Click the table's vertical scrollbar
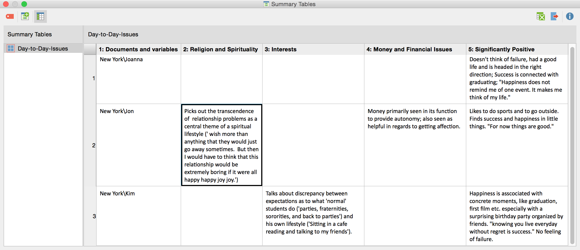Image resolution: width=580 pixels, height=250 pixels. point(572,145)
